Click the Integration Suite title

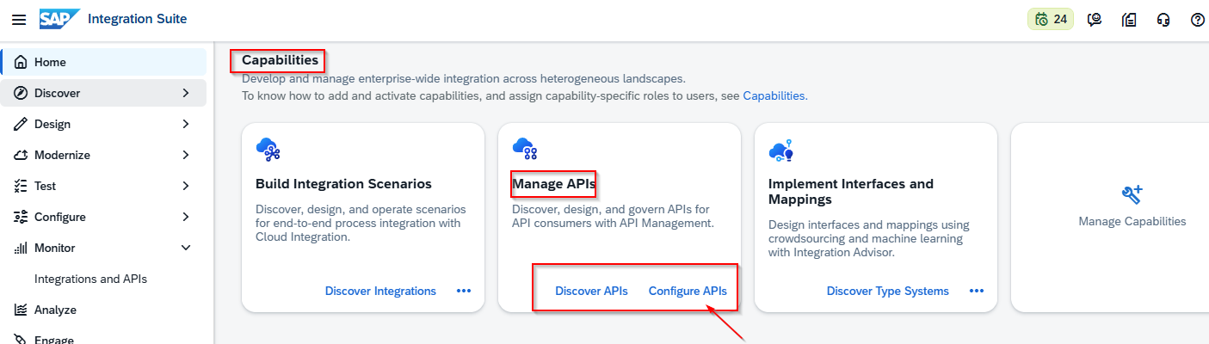coord(137,19)
